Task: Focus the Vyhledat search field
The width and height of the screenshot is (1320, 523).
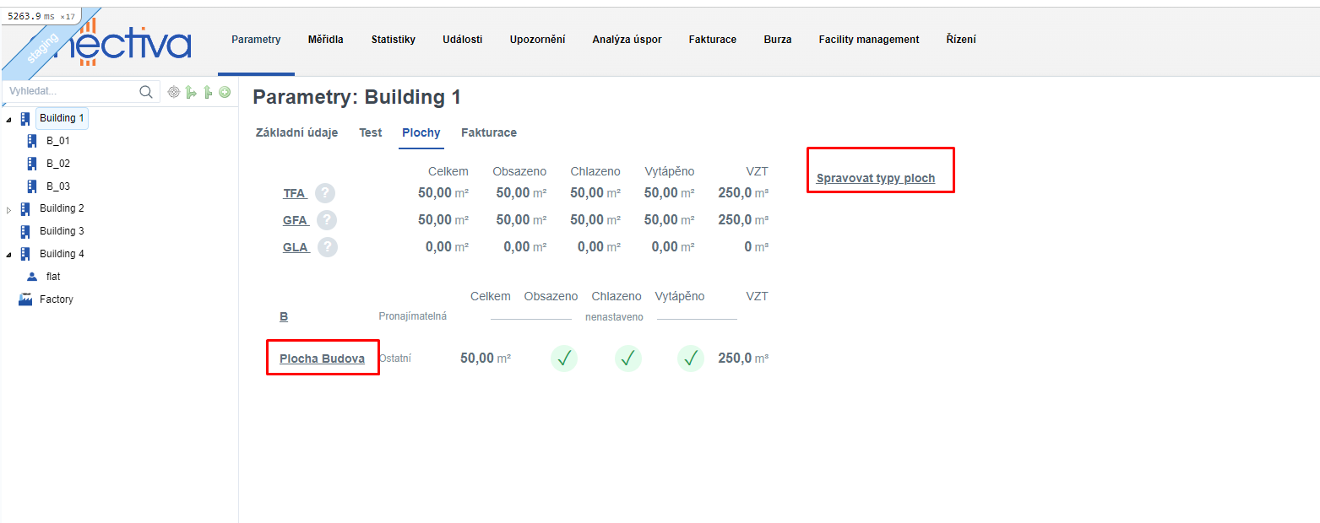Action: (x=70, y=92)
